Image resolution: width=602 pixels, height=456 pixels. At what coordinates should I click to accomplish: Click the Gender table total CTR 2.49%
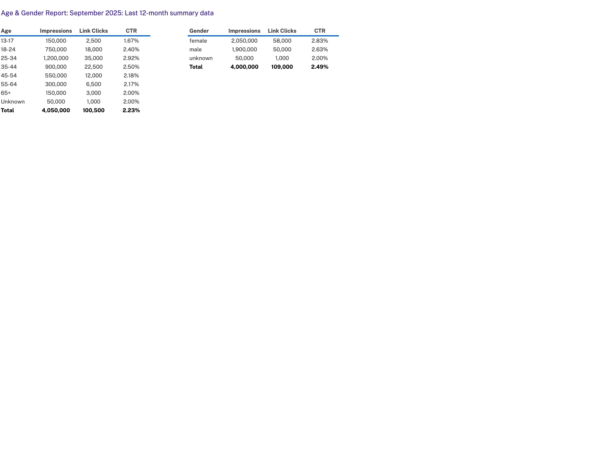click(x=320, y=67)
